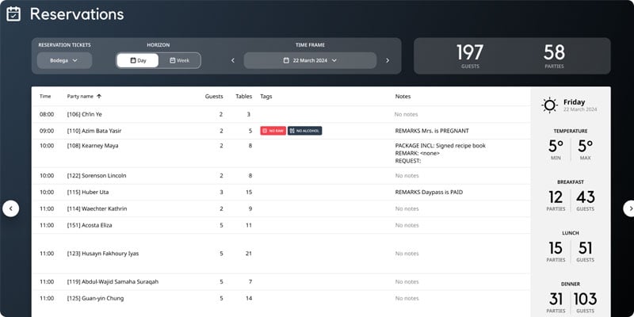Select reservation [122] Sorenson Lincoln
Screen dimensions: 634x317
click(281, 176)
